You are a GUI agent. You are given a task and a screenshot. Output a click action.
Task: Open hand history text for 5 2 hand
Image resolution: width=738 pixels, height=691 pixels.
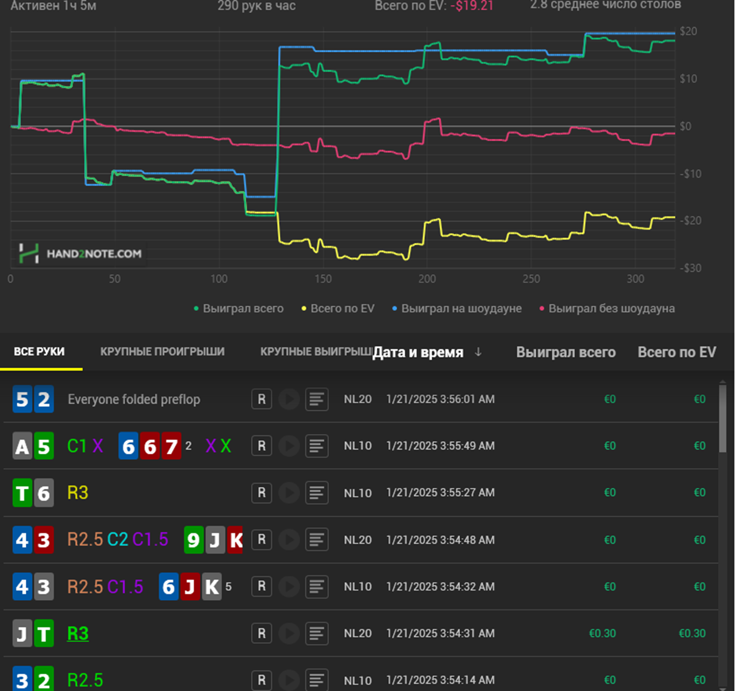click(316, 399)
